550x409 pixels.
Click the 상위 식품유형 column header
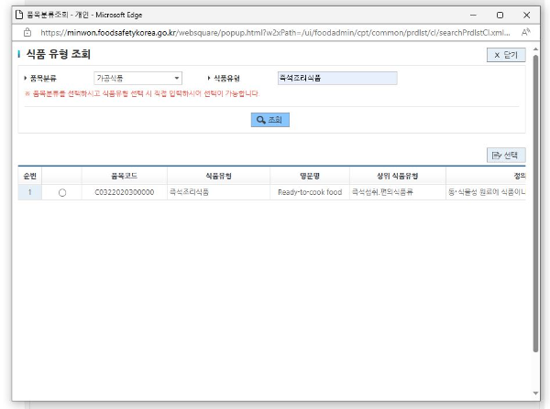point(398,176)
